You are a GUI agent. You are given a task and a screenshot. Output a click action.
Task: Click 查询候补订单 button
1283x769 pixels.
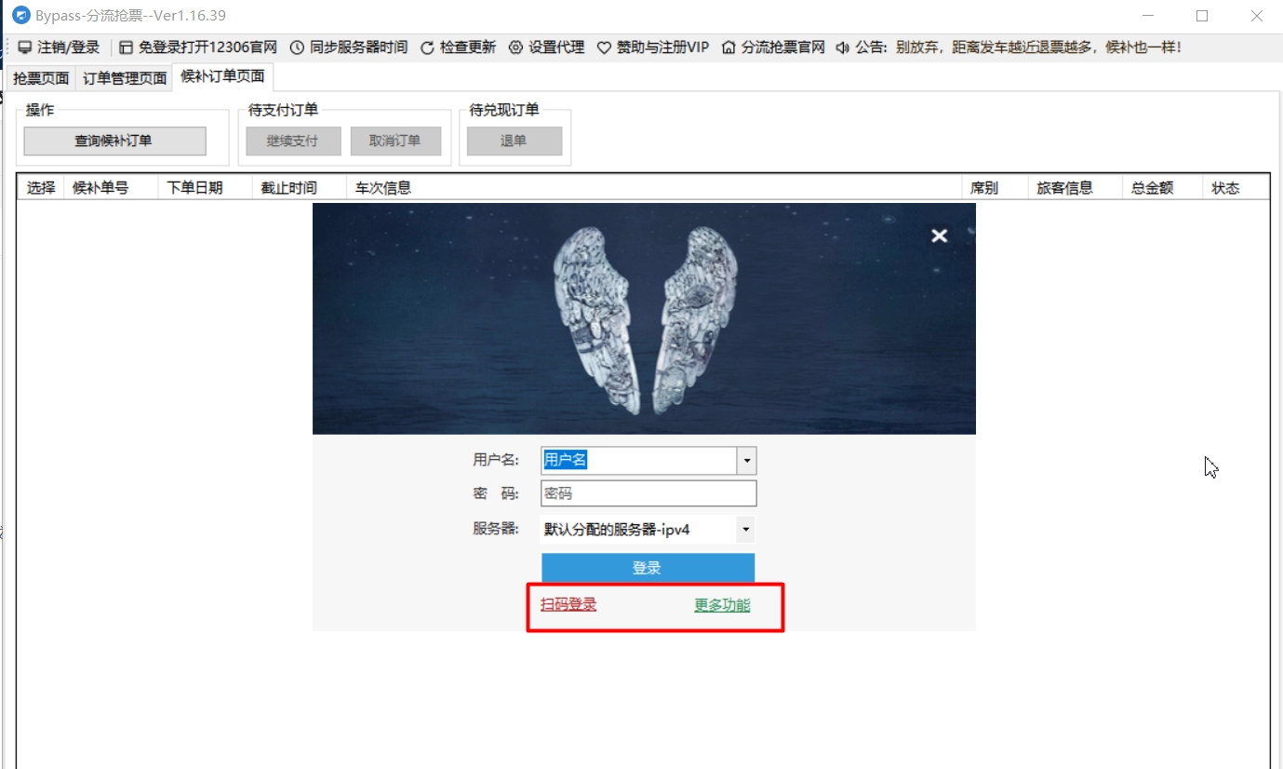tap(114, 141)
